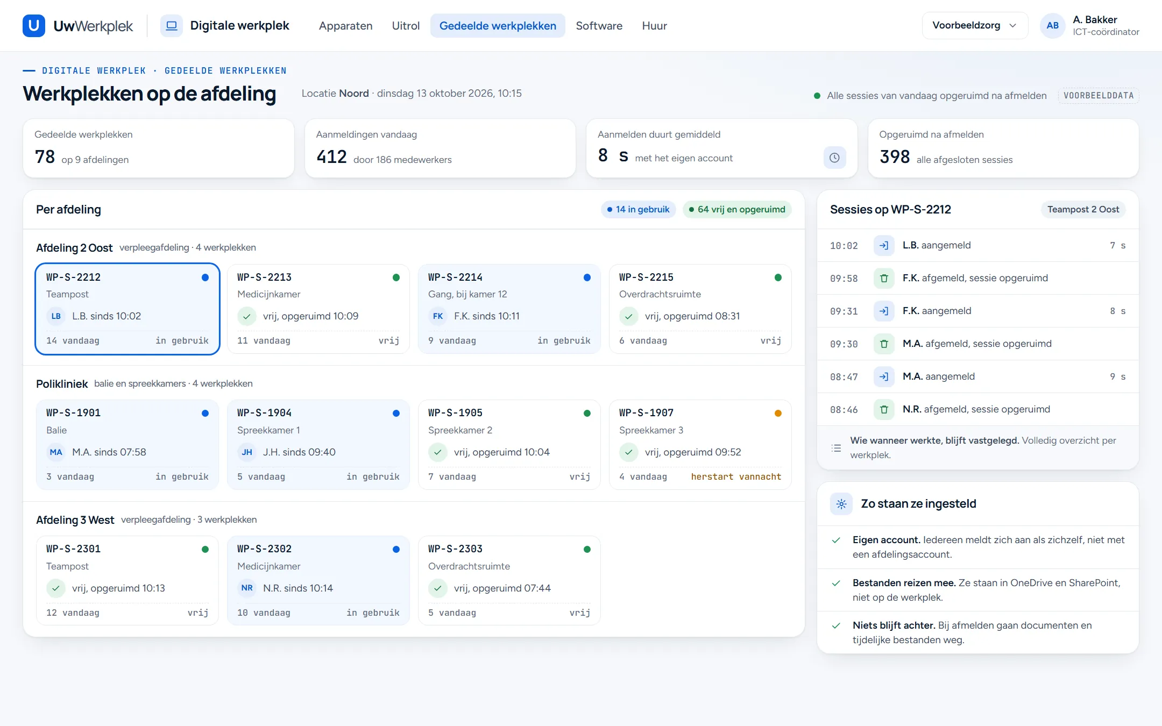
Task: Click the sign-in icon in the 10:02 session row
Action: coord(884,246)
